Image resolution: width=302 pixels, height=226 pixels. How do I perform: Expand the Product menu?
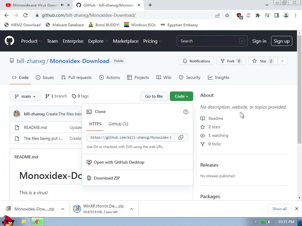[31, 41]
